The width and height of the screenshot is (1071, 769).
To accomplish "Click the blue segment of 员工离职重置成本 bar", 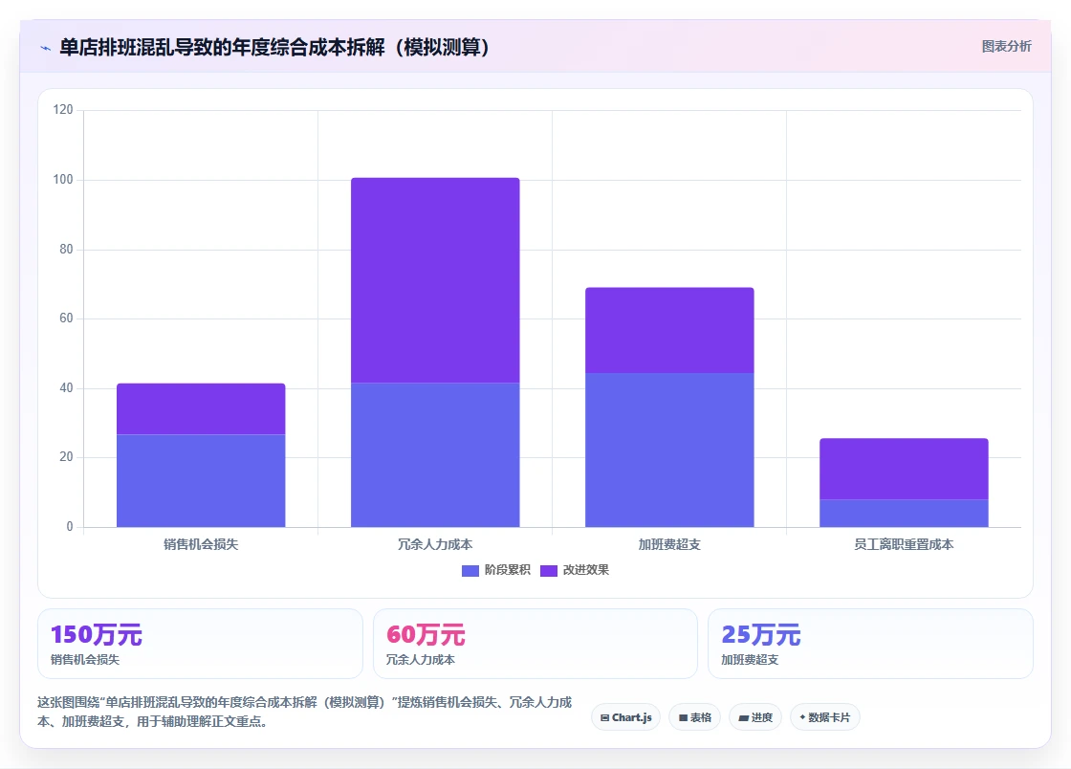I will coord(904,514).
